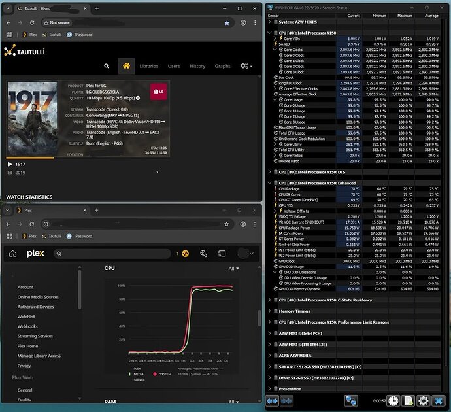Reload the Plex browser tab
Image resolution: width=451 pixels, height=412 pixels.
tap(31, 224)
